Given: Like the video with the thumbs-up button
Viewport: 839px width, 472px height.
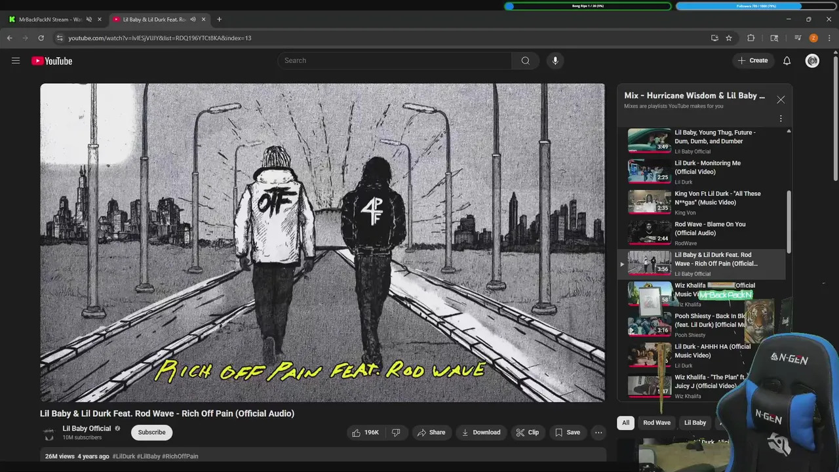Looking at the screenshot, I should pyautogui.click(x=366, y=432).
